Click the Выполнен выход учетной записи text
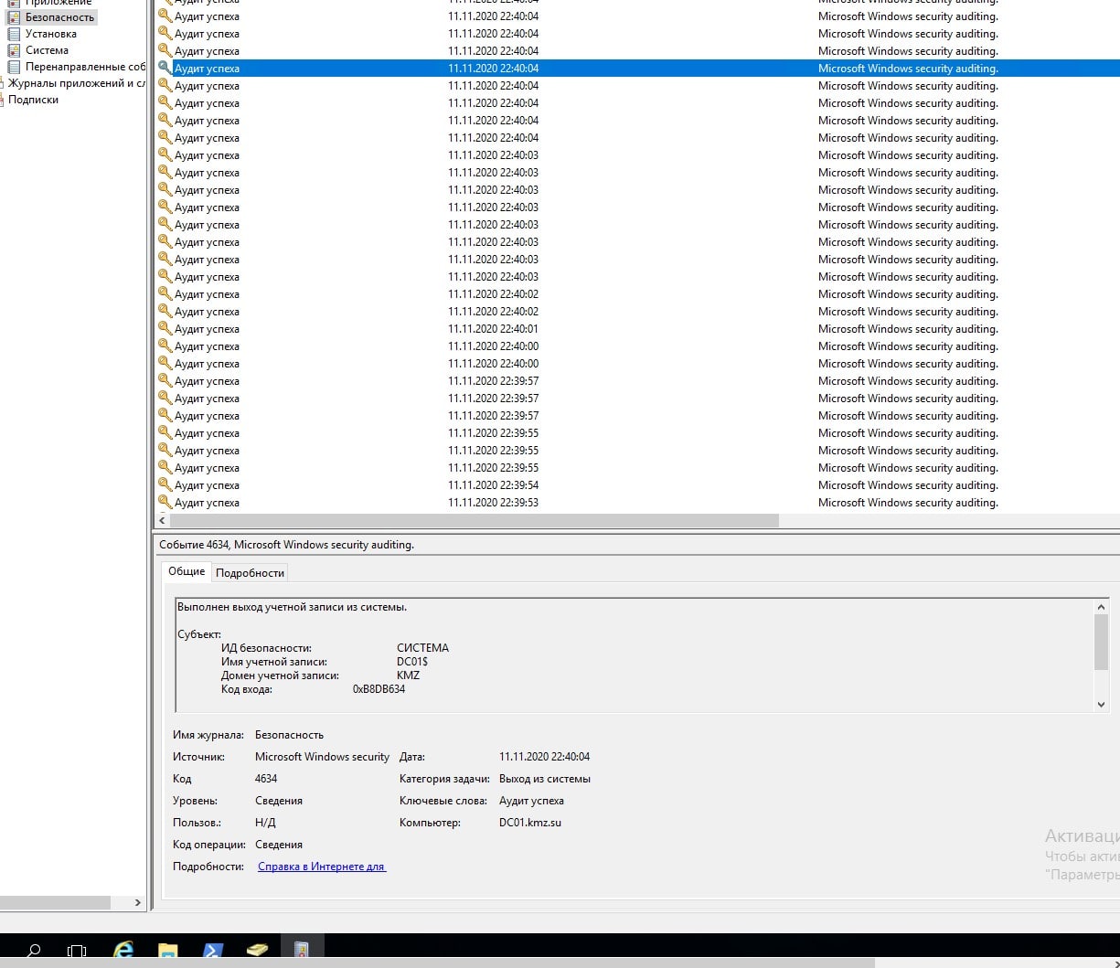The width and height of the screenshot is (1120, 968). point(292,607)
